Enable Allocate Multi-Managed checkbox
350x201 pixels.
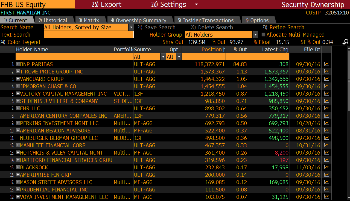pyautogui.click(x=264, y=35)
